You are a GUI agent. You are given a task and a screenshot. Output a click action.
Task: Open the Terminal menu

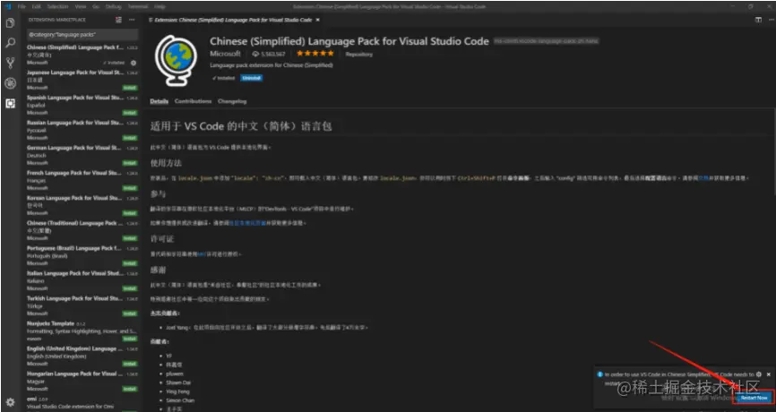[138, 6]
